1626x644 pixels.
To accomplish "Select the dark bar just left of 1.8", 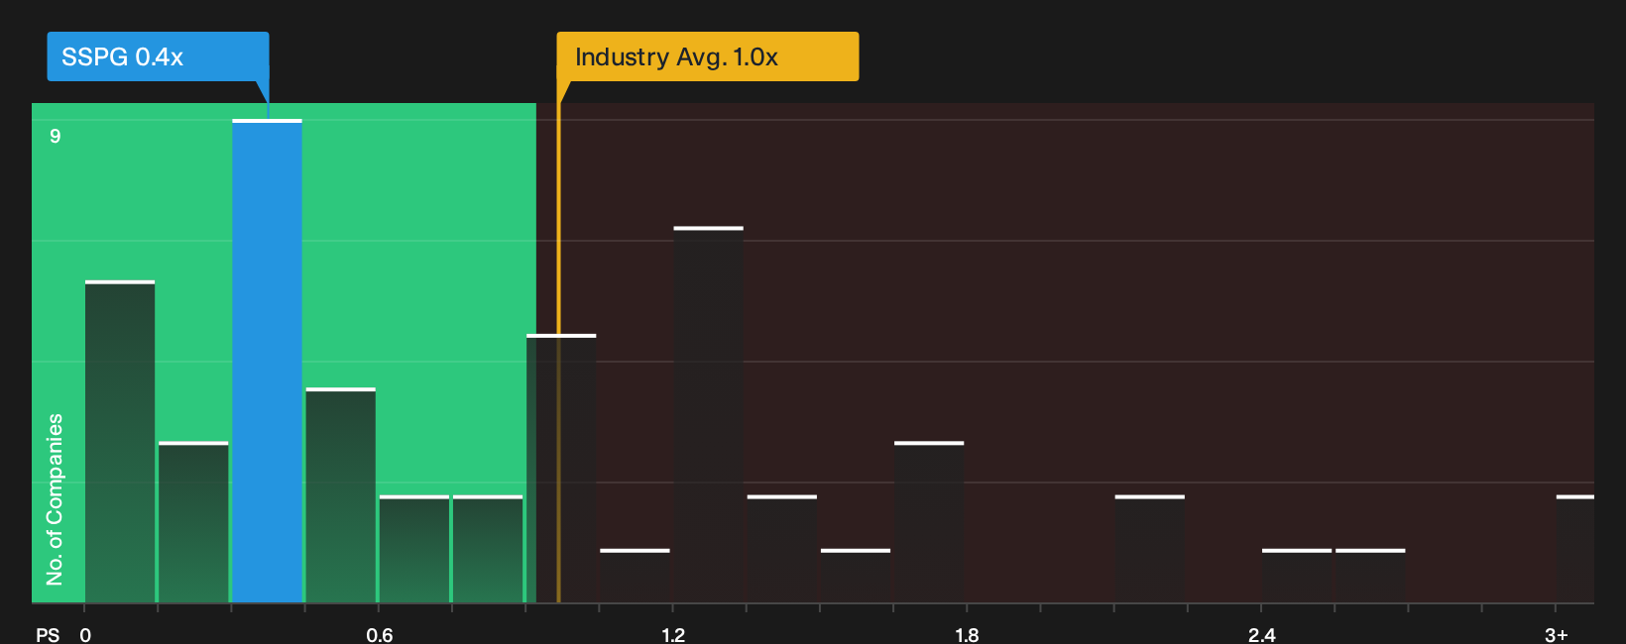I will (x=929, y=522).
